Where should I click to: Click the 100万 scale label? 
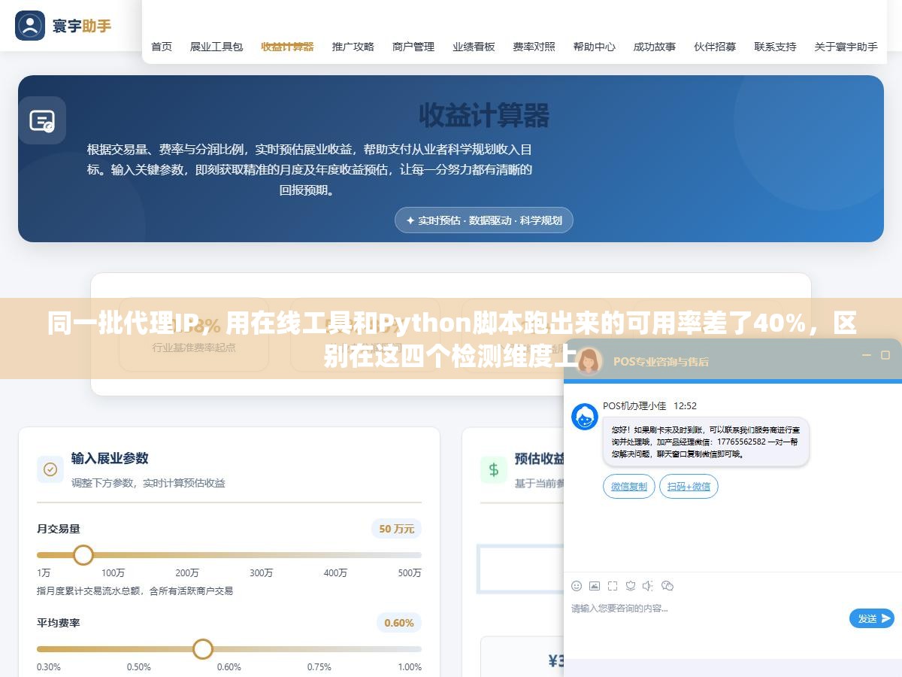pos(114,573)
